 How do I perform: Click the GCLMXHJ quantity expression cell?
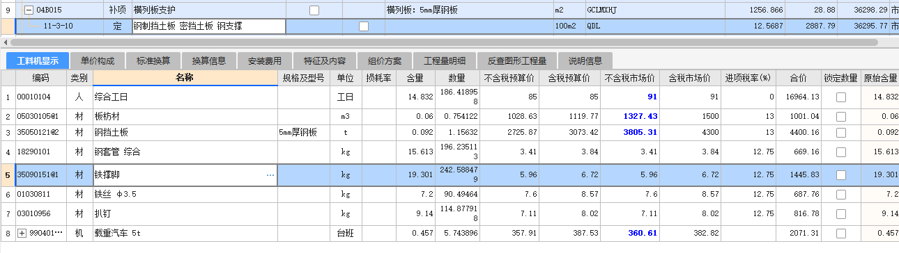click(x=655, y=10)
